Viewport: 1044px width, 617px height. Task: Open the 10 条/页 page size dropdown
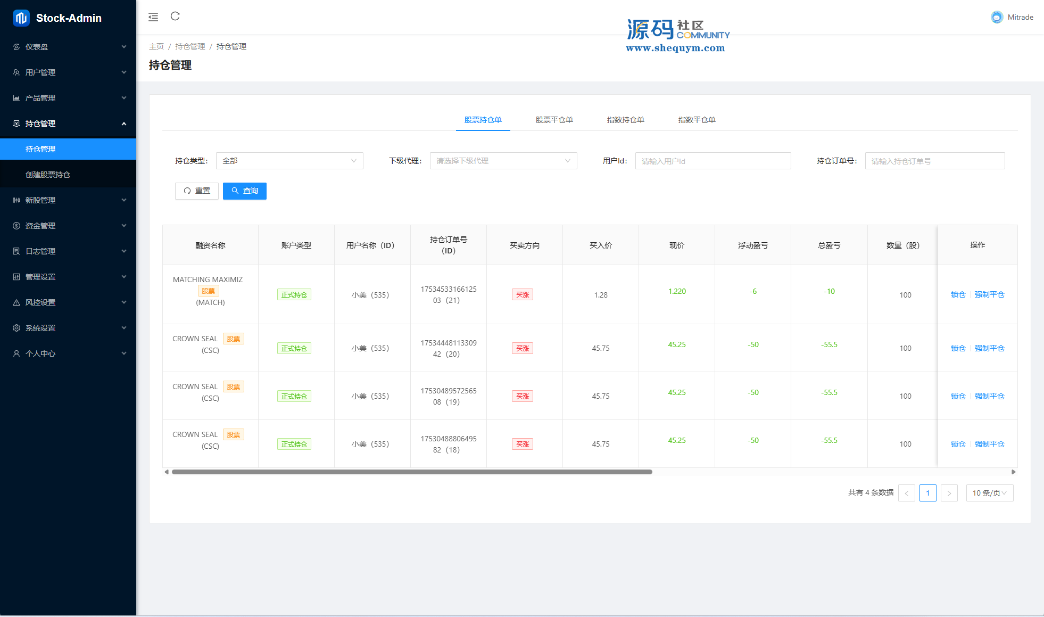point(989,493)
